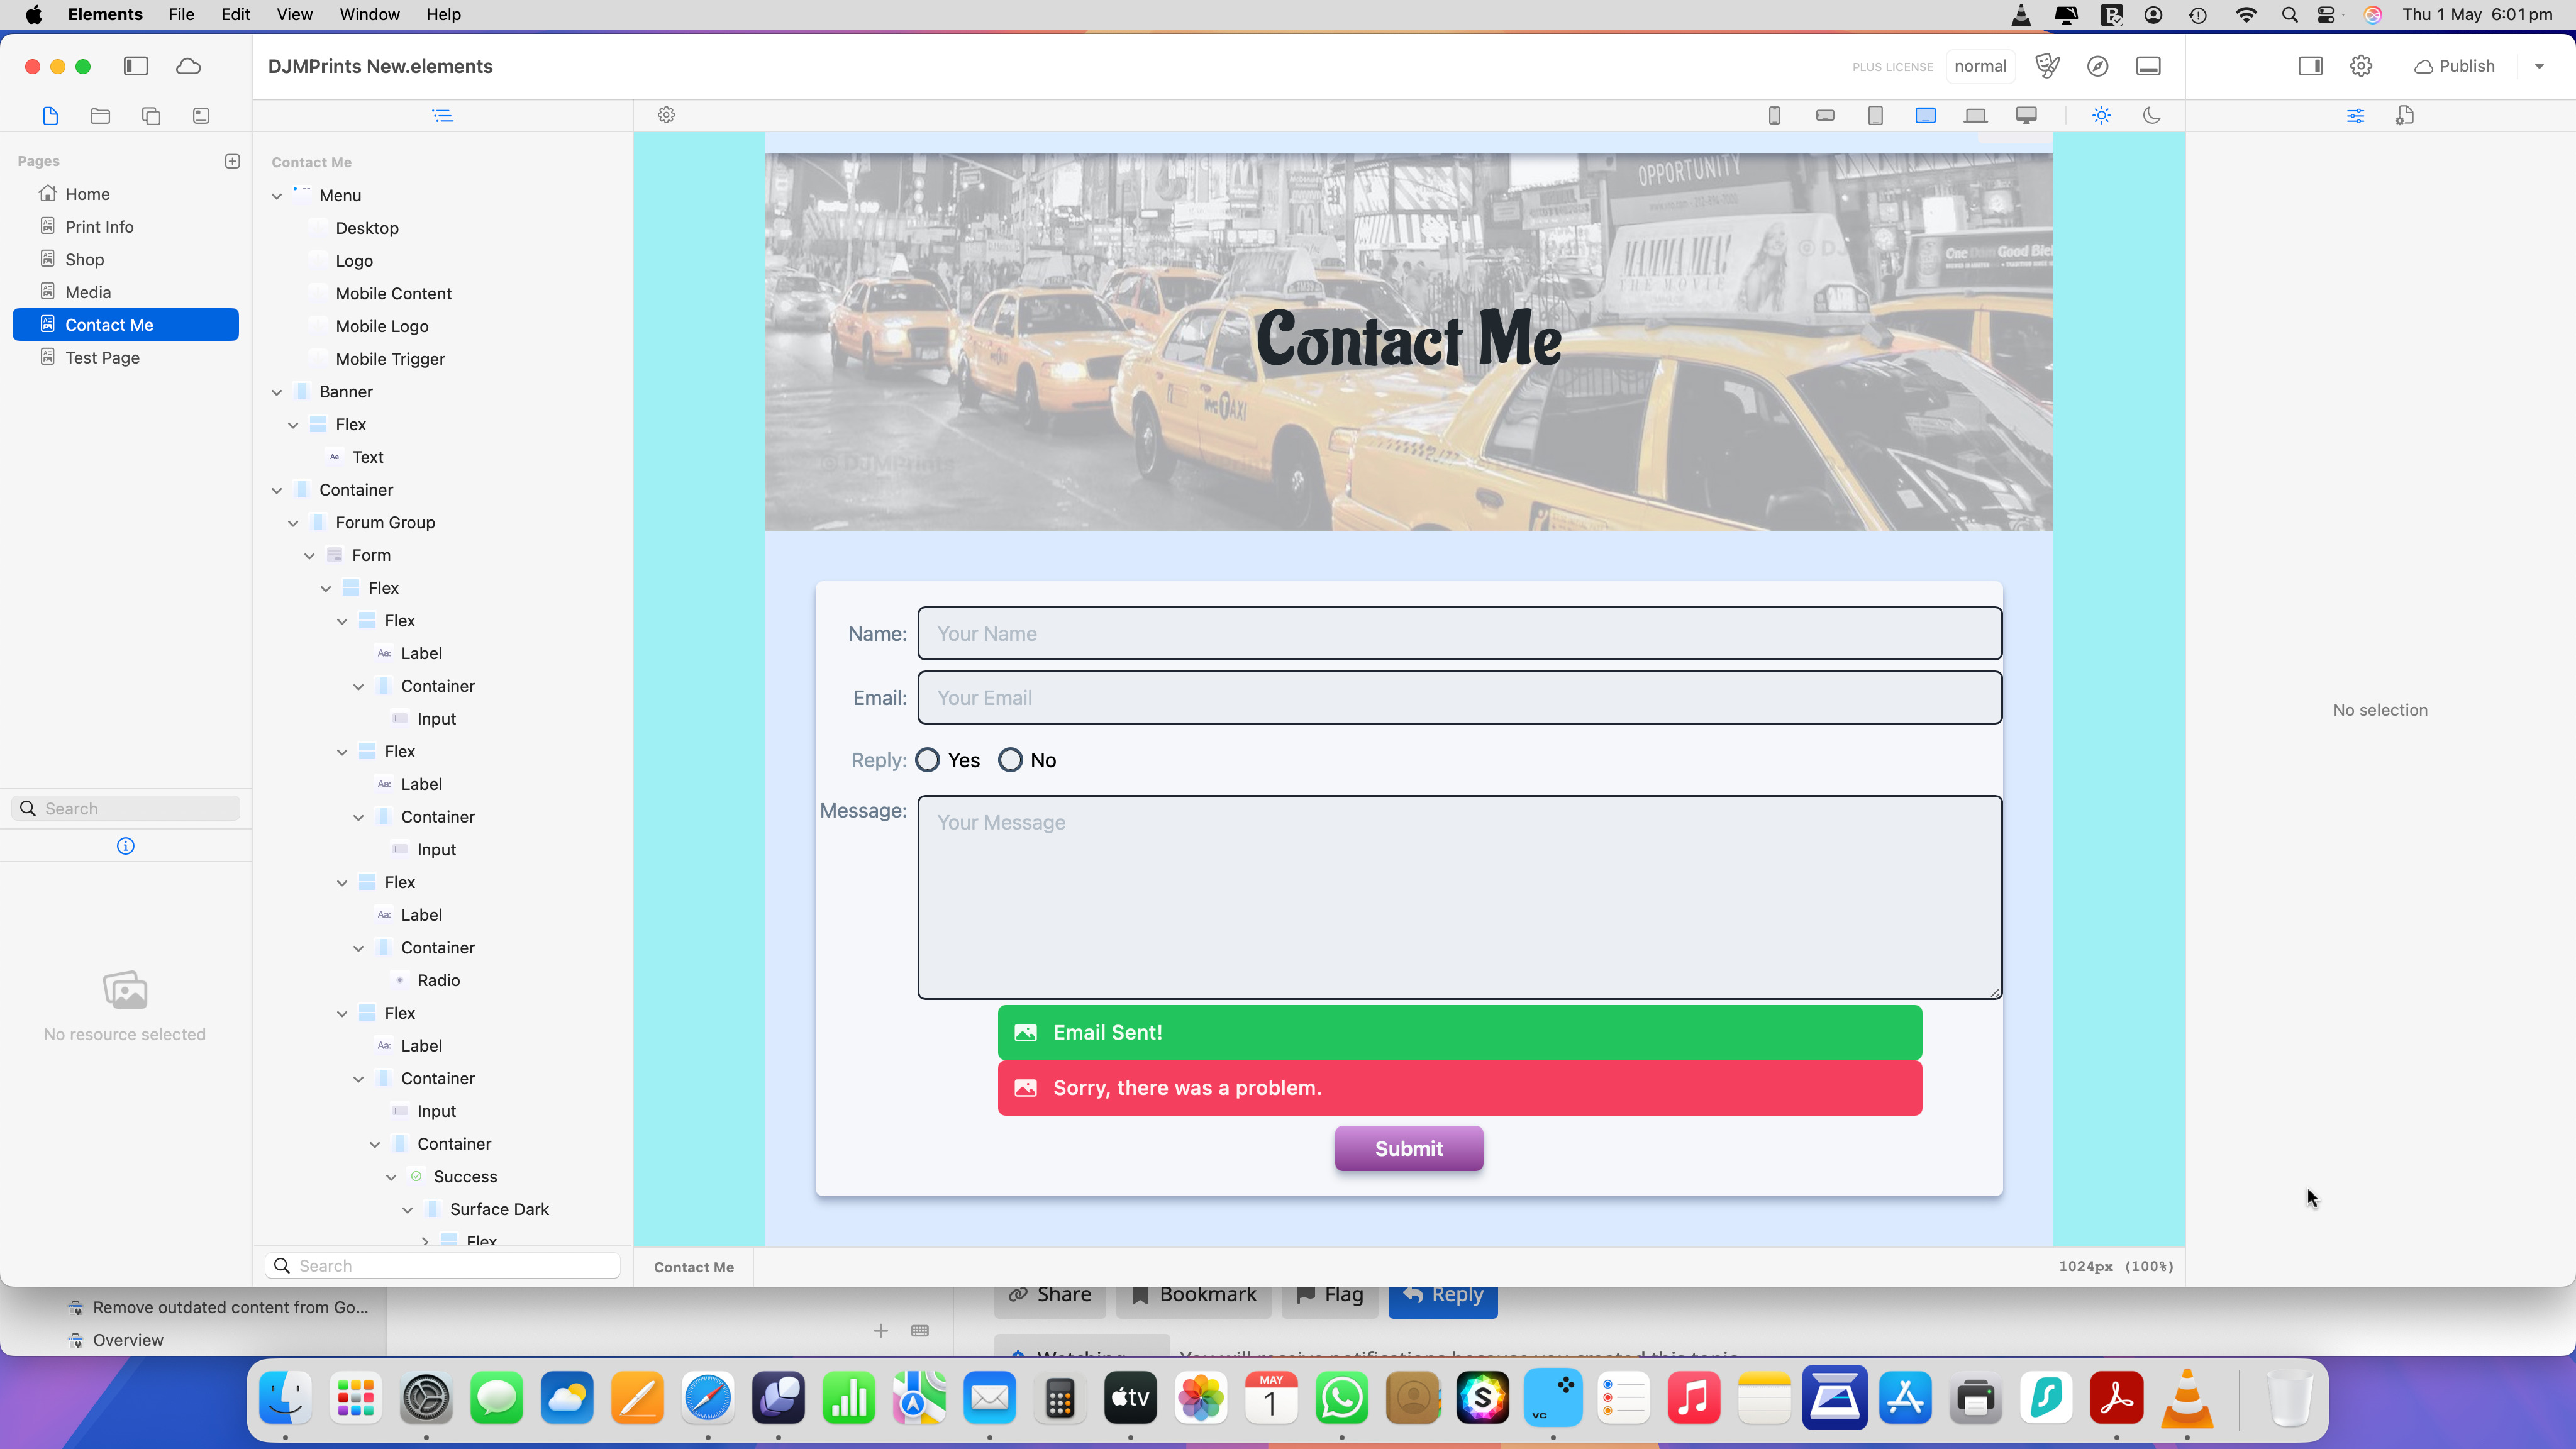Click the Your Name input field

pos(1459,633)
